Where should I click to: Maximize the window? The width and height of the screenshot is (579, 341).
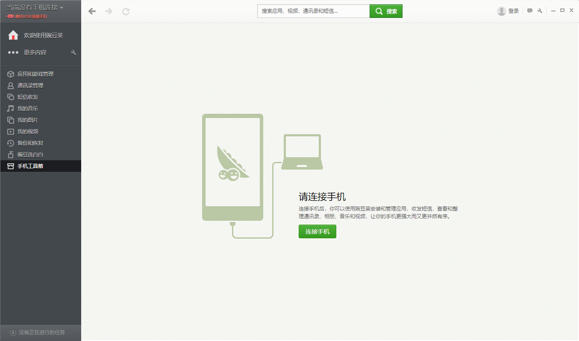tap(562, 10)
